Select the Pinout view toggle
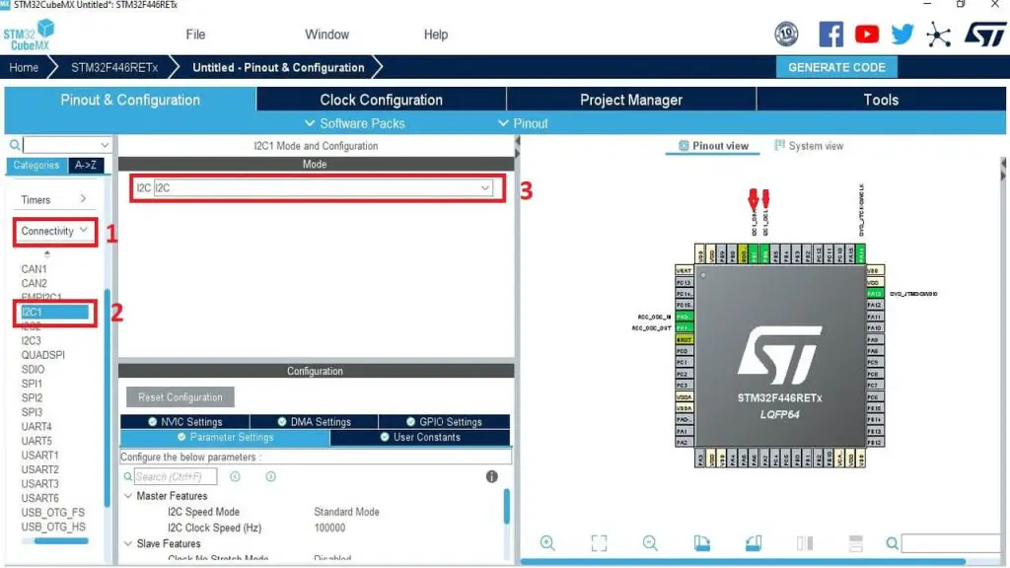Screen dimensions: 1010x568 pos(713,146)
